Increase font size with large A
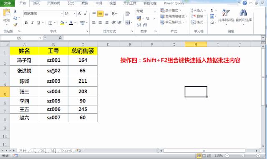267x159 pixels. [x=79, y=13]
